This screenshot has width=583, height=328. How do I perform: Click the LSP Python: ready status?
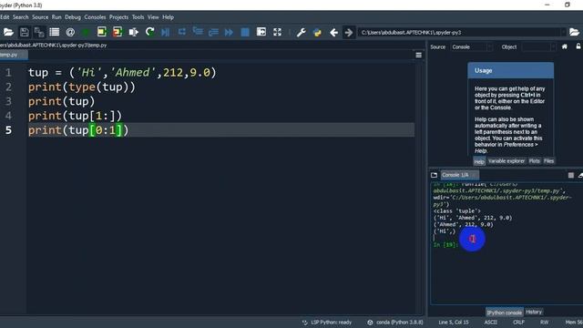coord(327,323)
